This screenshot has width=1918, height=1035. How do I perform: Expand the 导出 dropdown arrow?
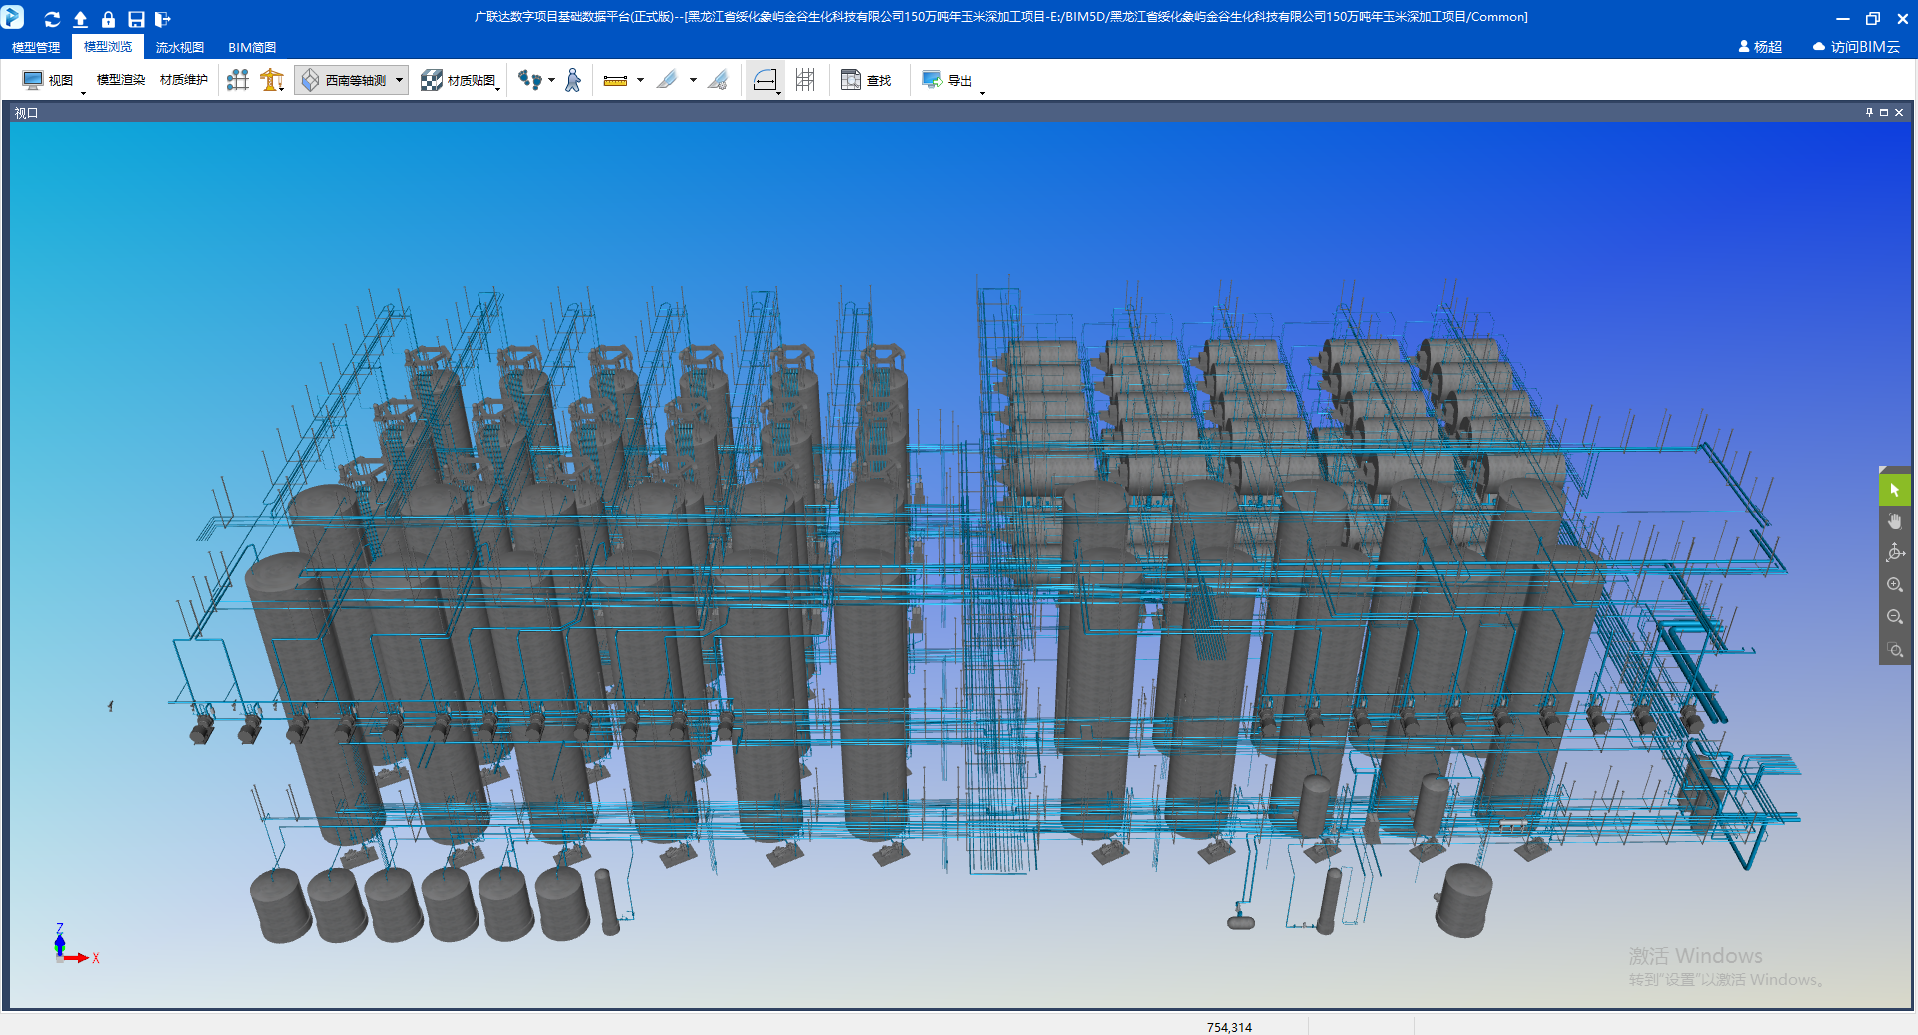click(983, 92)
